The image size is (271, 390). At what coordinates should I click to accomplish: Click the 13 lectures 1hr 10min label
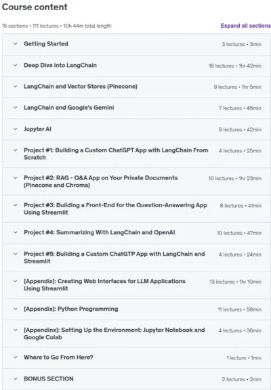(x=235, y=282)
